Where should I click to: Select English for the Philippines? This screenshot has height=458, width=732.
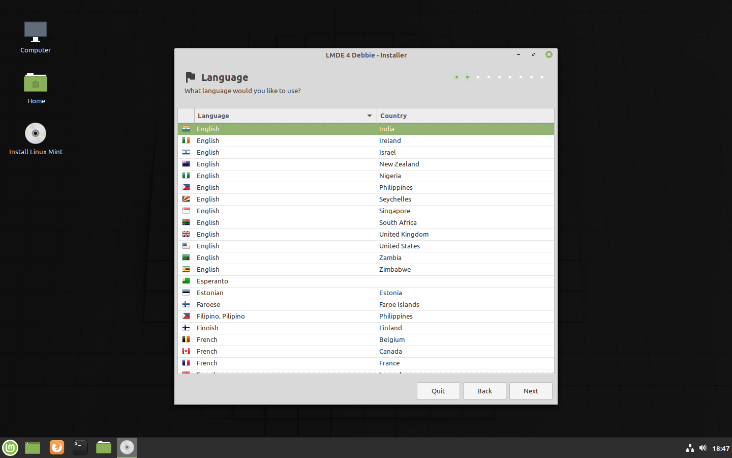366,187
